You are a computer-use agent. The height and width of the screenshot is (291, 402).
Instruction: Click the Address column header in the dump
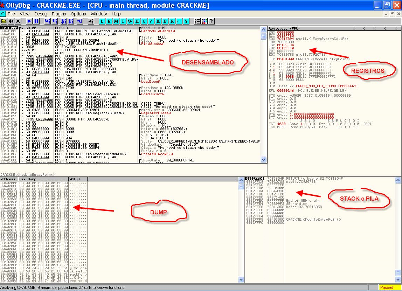coord(9,179)
